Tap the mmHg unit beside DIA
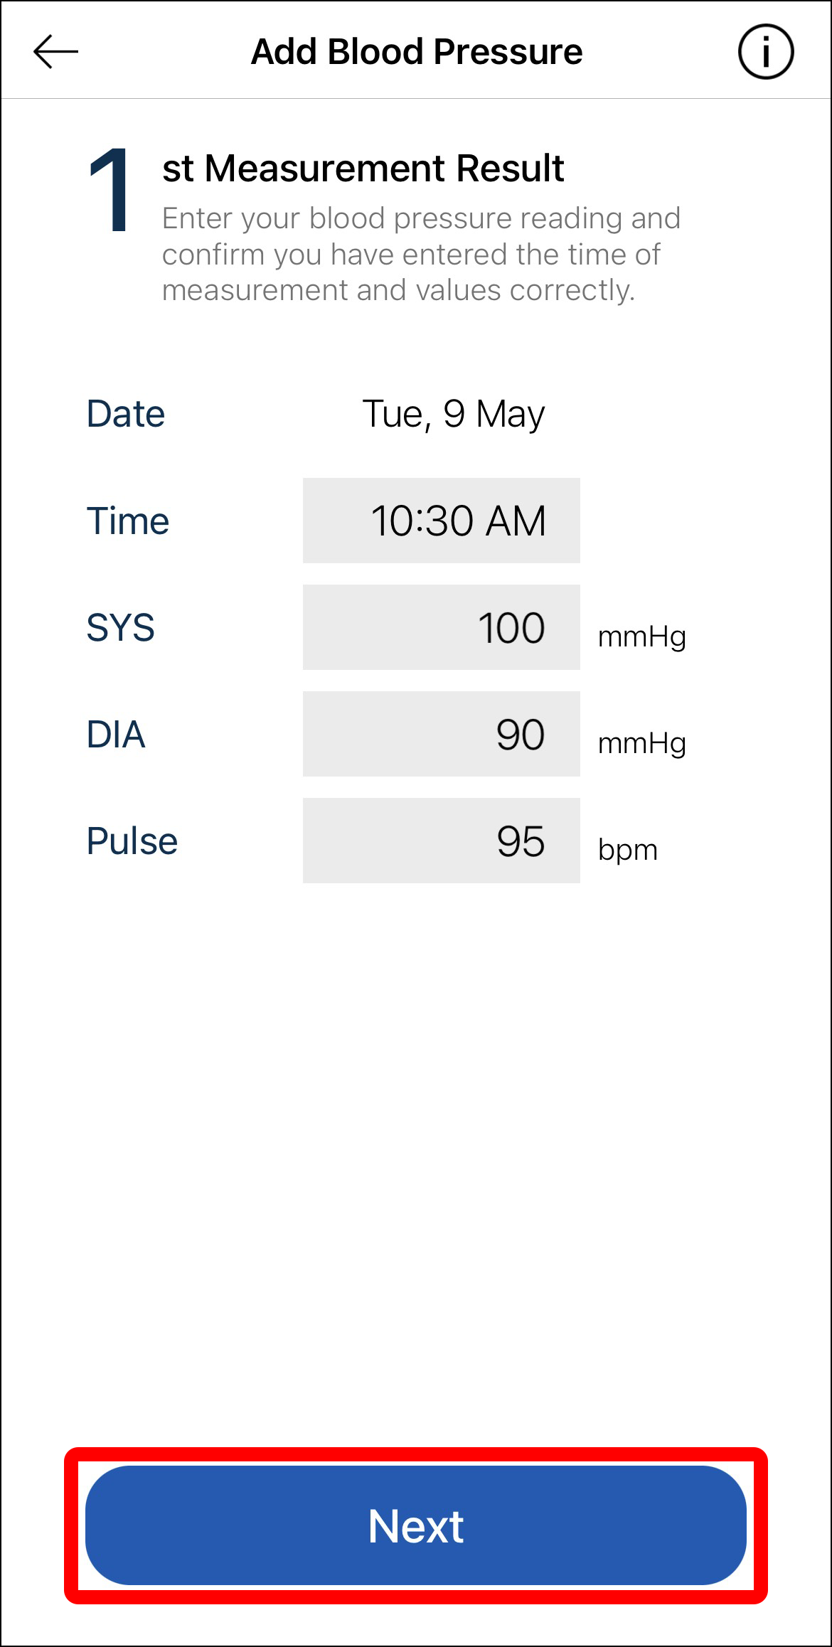Viewport: 832px width, 1647px height. click(x=641, y=743)
